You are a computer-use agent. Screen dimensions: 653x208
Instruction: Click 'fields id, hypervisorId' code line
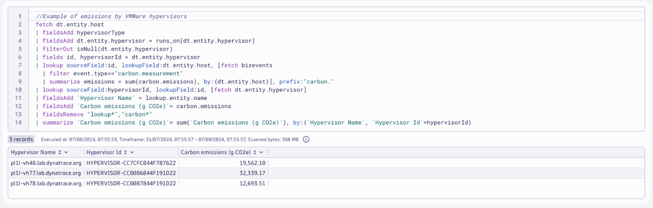(118, 57)
